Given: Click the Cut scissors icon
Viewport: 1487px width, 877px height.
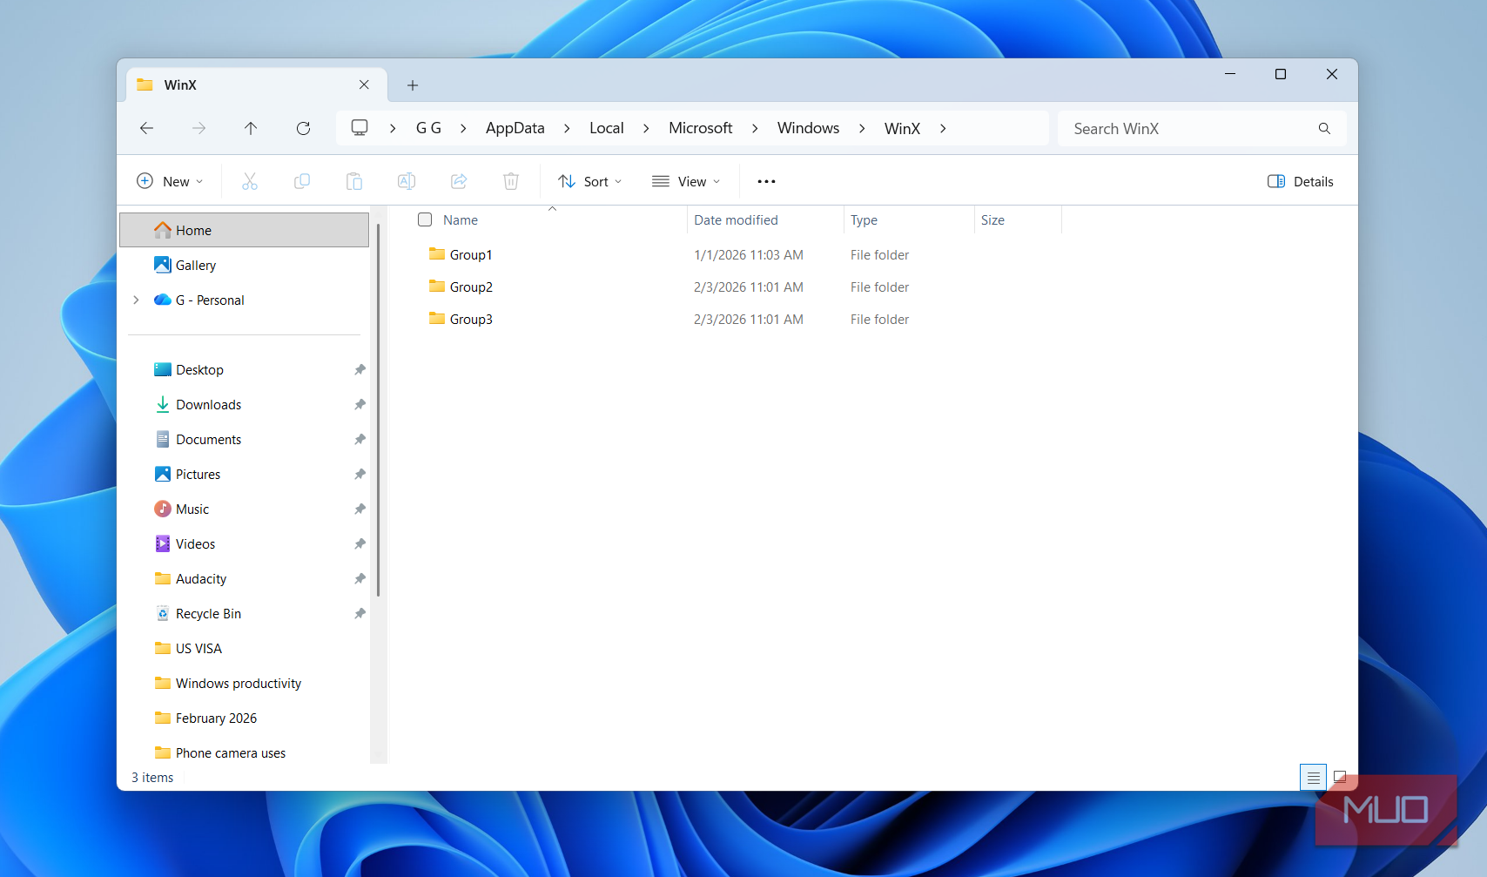Looking at the screenshot, I should [x=250, y=181].
